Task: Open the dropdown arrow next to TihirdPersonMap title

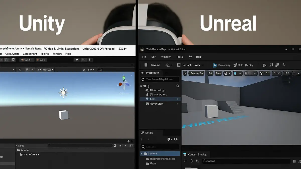Action: [x=169, y=50]
